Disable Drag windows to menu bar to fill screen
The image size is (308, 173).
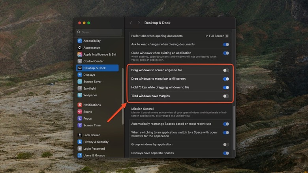[x=226, y=79]
